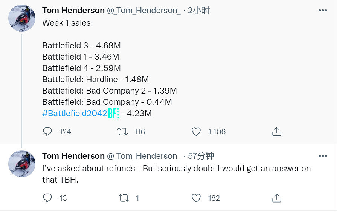342x212 pixels.
Task: Click Tom Henderson name on the refunds tweet
Action: [x=73, y=156]
